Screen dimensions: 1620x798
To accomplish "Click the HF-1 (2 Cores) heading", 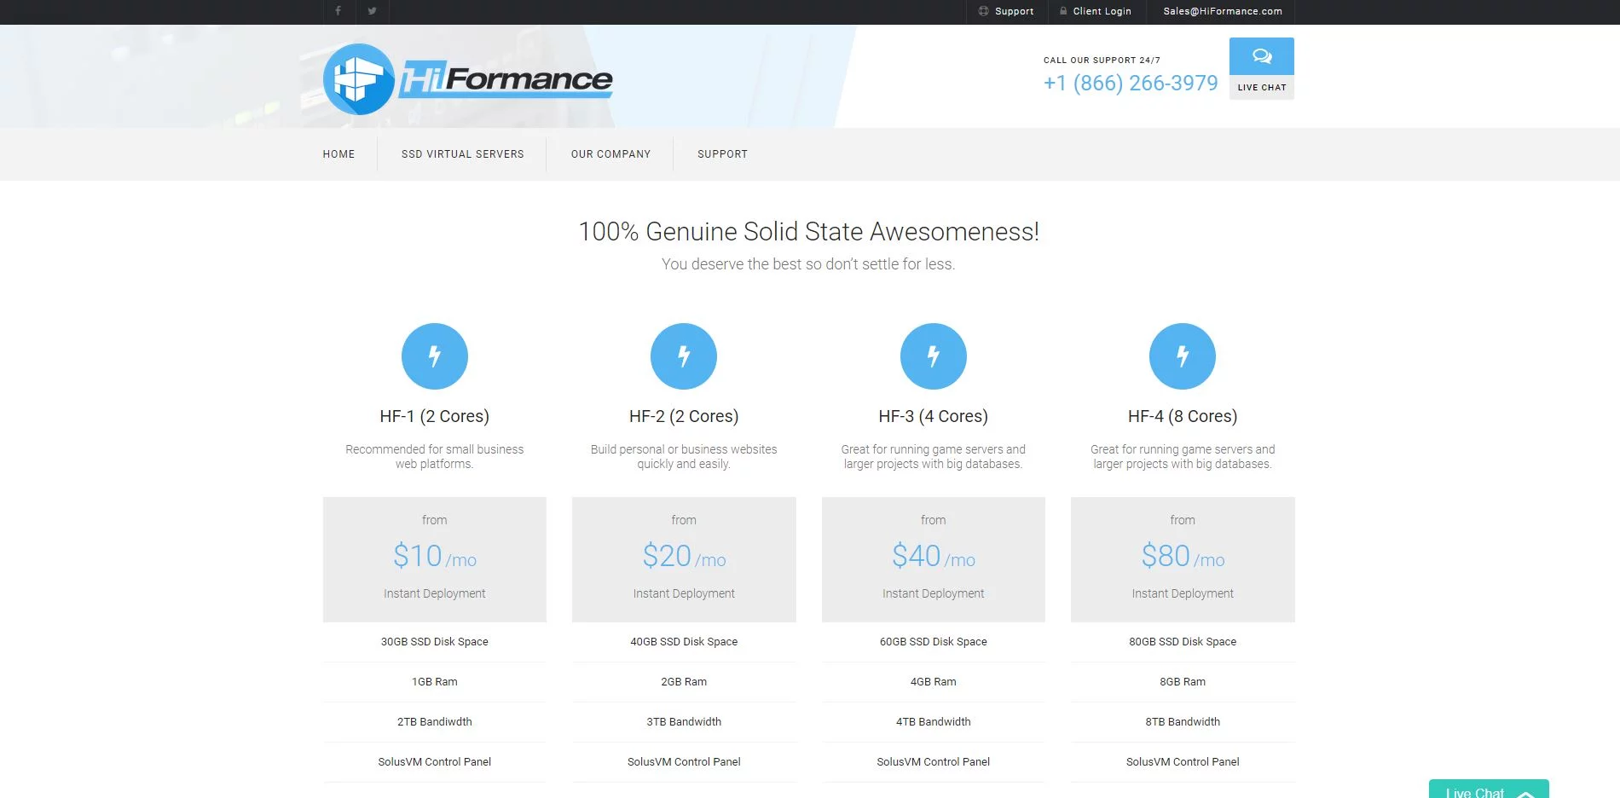I will (435, 416).
